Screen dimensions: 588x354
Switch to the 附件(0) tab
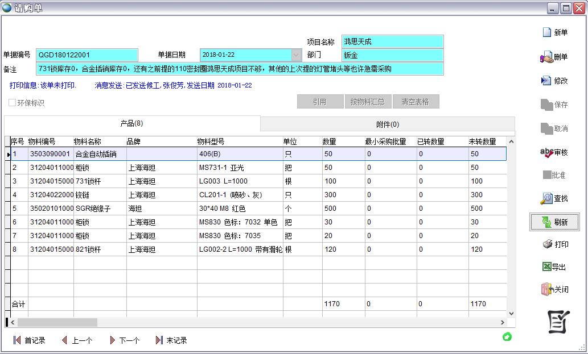tap(387, 124)
